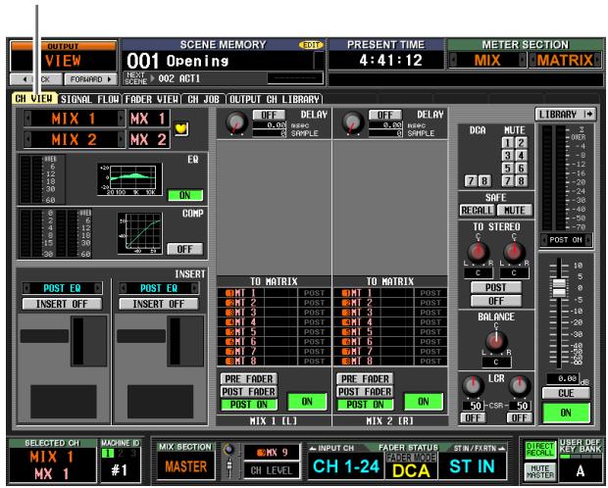Select MUTE group 6
The width and height of the screenshot is (608, 488).
coord(521,168)
